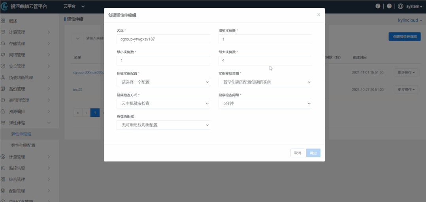Viewport: 426px width, 202px height.
Task: Click the 名称 input field
Action: click(x=163, y=39)
